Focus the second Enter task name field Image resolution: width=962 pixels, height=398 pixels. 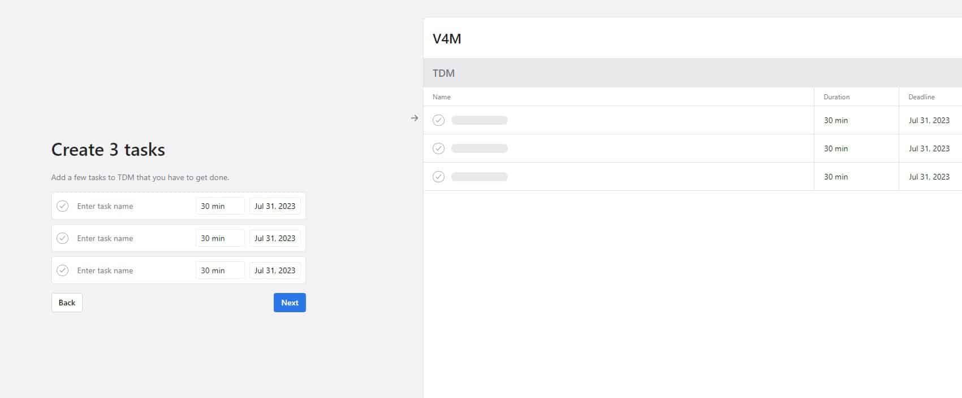tap(133, 238)
